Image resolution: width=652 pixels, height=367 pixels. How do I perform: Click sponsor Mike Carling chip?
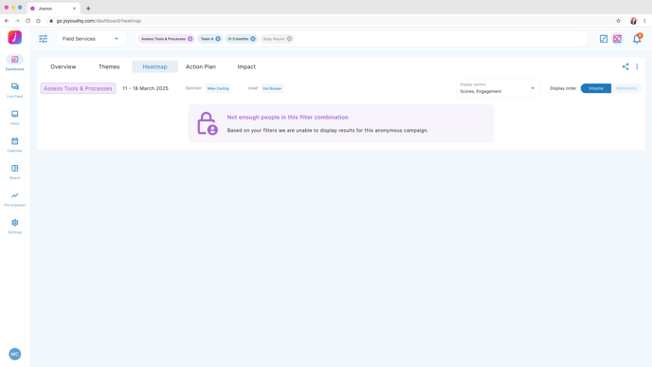coord(218,88)
